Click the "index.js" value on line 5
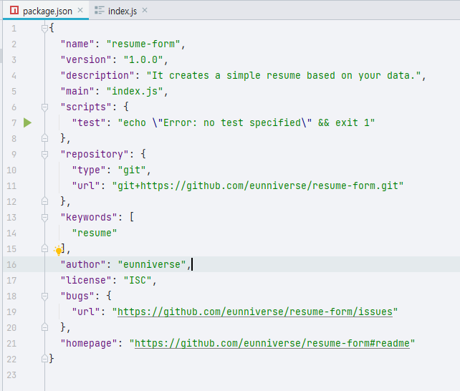This screenshot has height=391, width=460. pos(135,91)
